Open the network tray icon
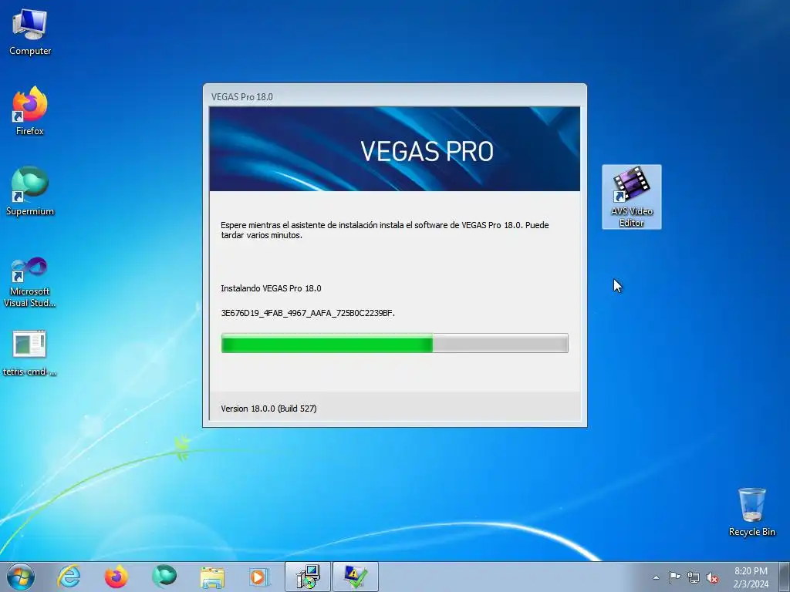Screen dimensions: 790x592 click(x=694, y=577)
